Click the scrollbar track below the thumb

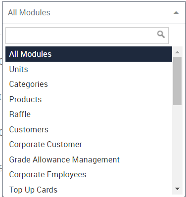point(178,146)
